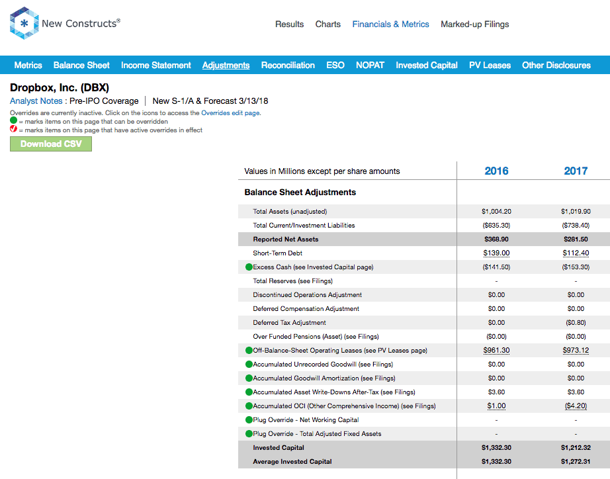Switch to the Reconciliation tab
This screenshot has height=479, width=610.
click(288, 65)
